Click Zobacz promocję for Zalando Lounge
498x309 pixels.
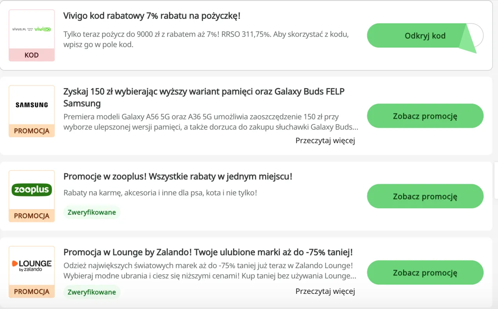425,272
